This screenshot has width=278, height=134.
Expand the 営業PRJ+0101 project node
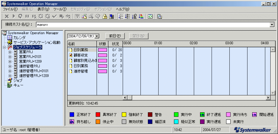pyautogui.click(x=10, y=57)
